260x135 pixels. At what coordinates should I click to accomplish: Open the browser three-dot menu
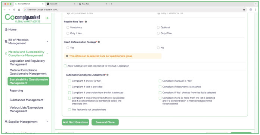coord(256,10)
